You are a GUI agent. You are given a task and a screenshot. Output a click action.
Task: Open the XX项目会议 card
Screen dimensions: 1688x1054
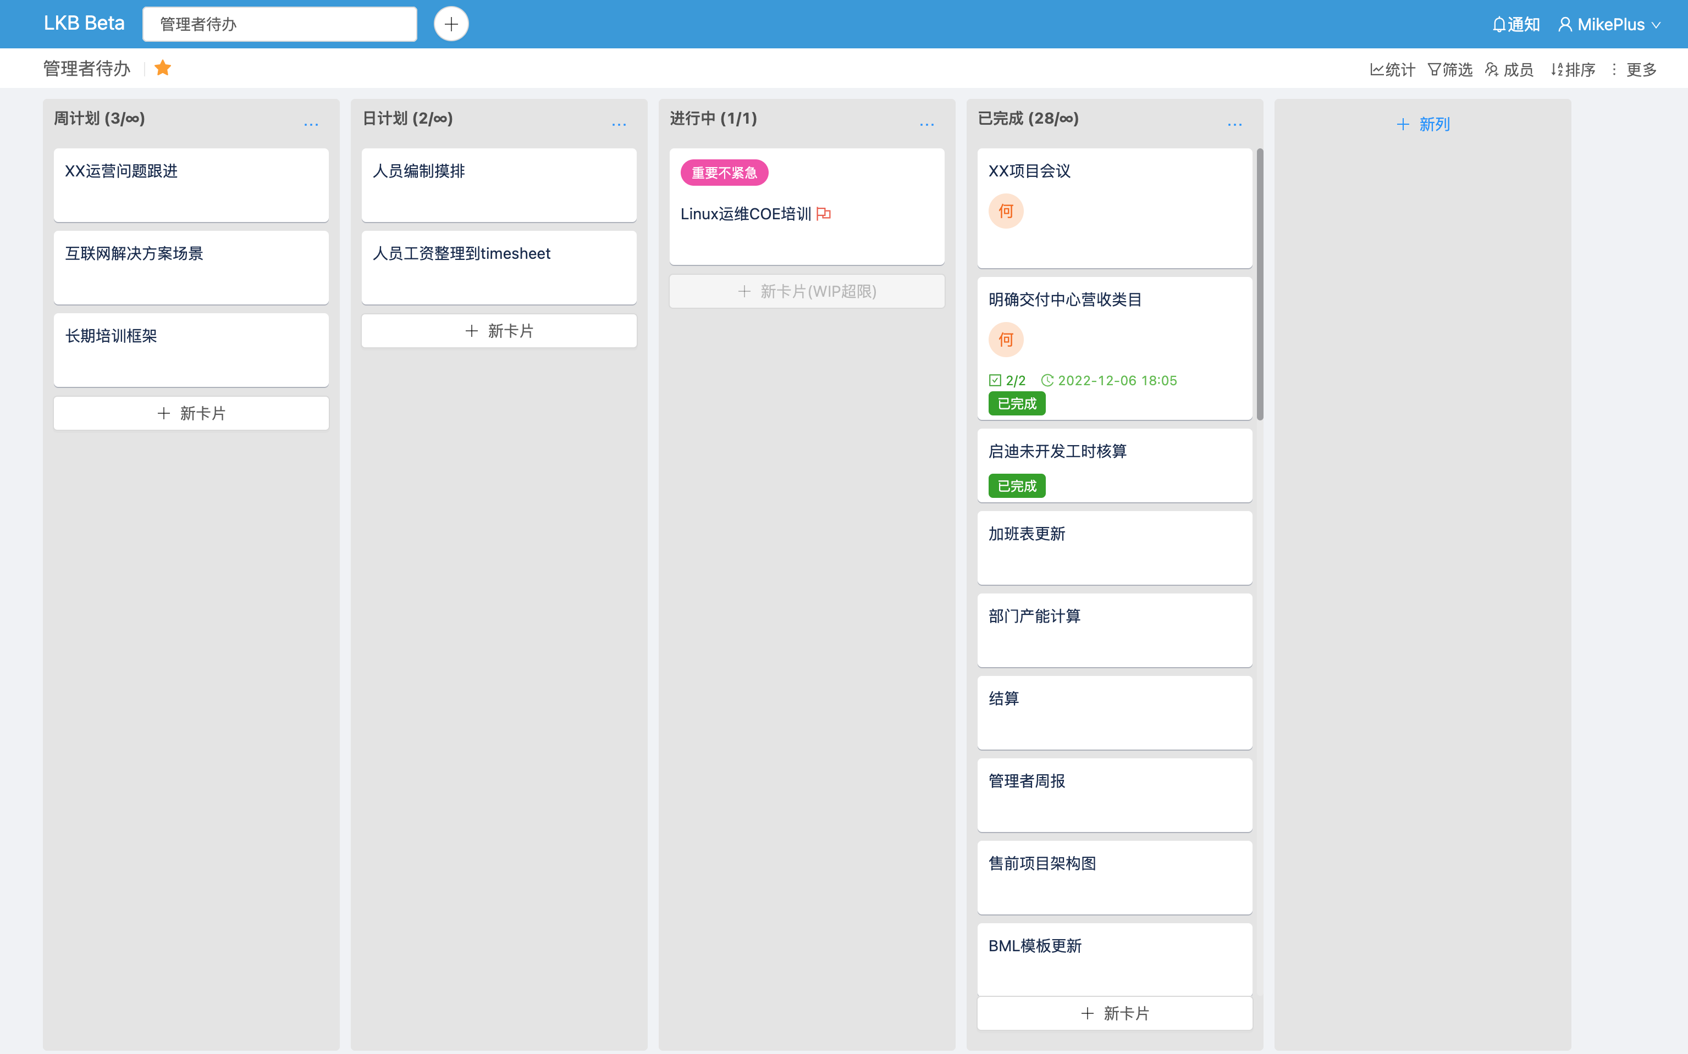(1115, 208)
